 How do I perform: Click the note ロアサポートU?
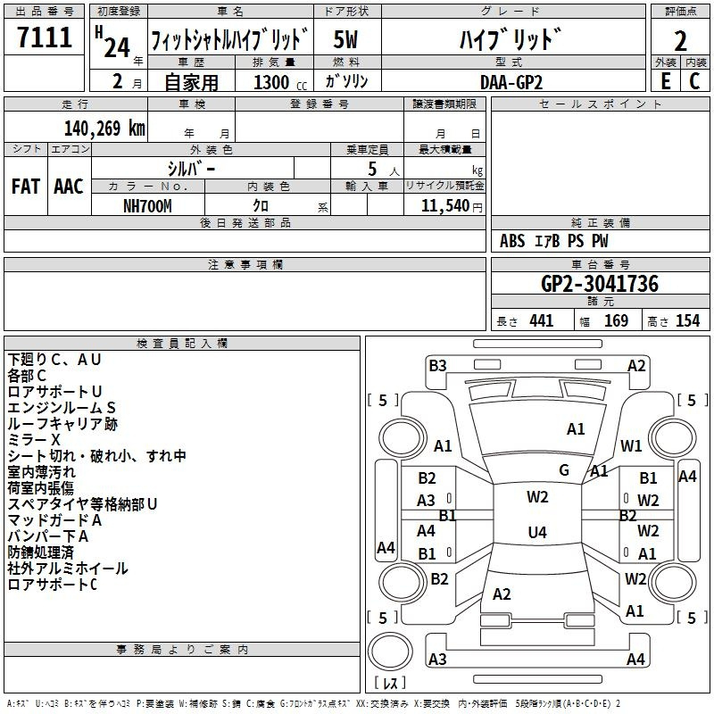click(54, 392)
